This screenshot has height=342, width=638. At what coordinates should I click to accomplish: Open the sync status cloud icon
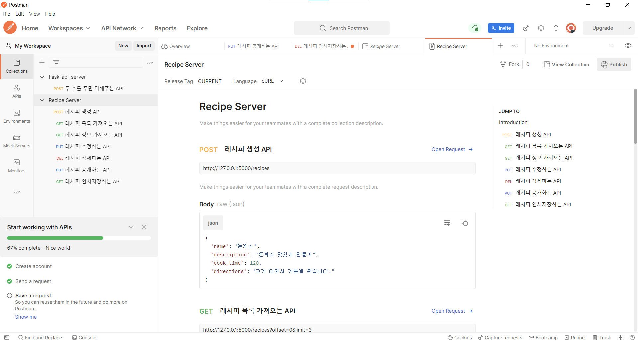475,28
